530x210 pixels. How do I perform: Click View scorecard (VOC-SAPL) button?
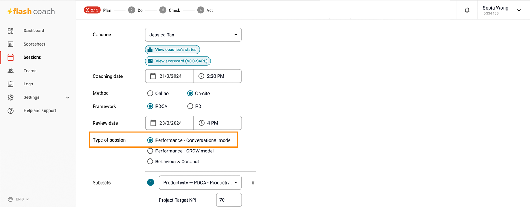(178, 61)
